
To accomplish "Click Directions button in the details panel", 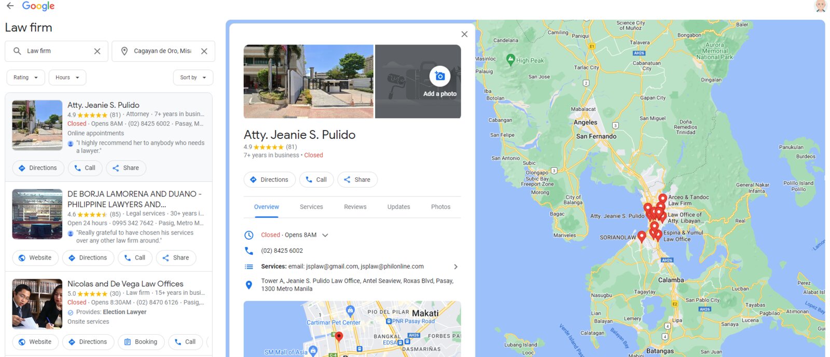I will click(x=269, y=180).
